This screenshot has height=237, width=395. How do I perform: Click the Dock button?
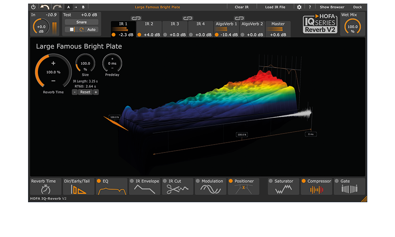coord(357,7)
